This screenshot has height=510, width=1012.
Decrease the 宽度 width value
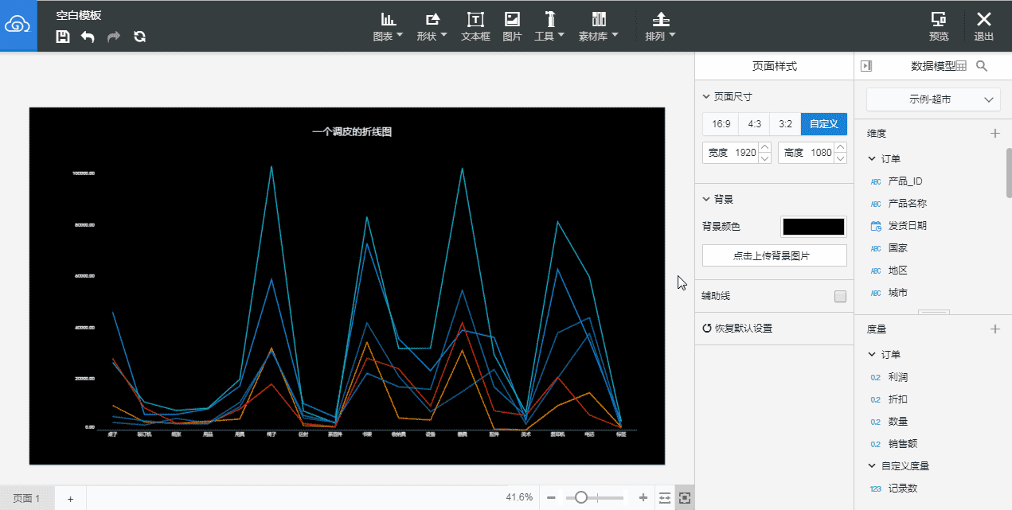coord(765,158)
